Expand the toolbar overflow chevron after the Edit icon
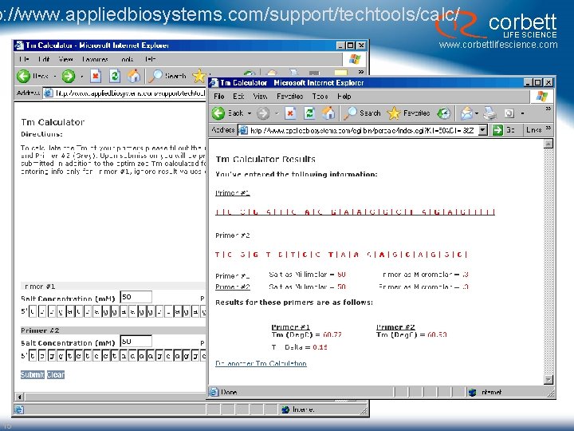Viewport: 574px width, 431px height. (x=548, y=109)
